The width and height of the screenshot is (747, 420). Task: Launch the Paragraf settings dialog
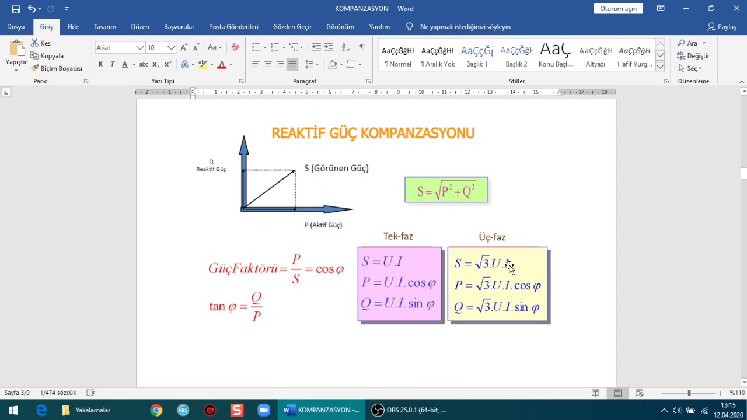point(369,81)
